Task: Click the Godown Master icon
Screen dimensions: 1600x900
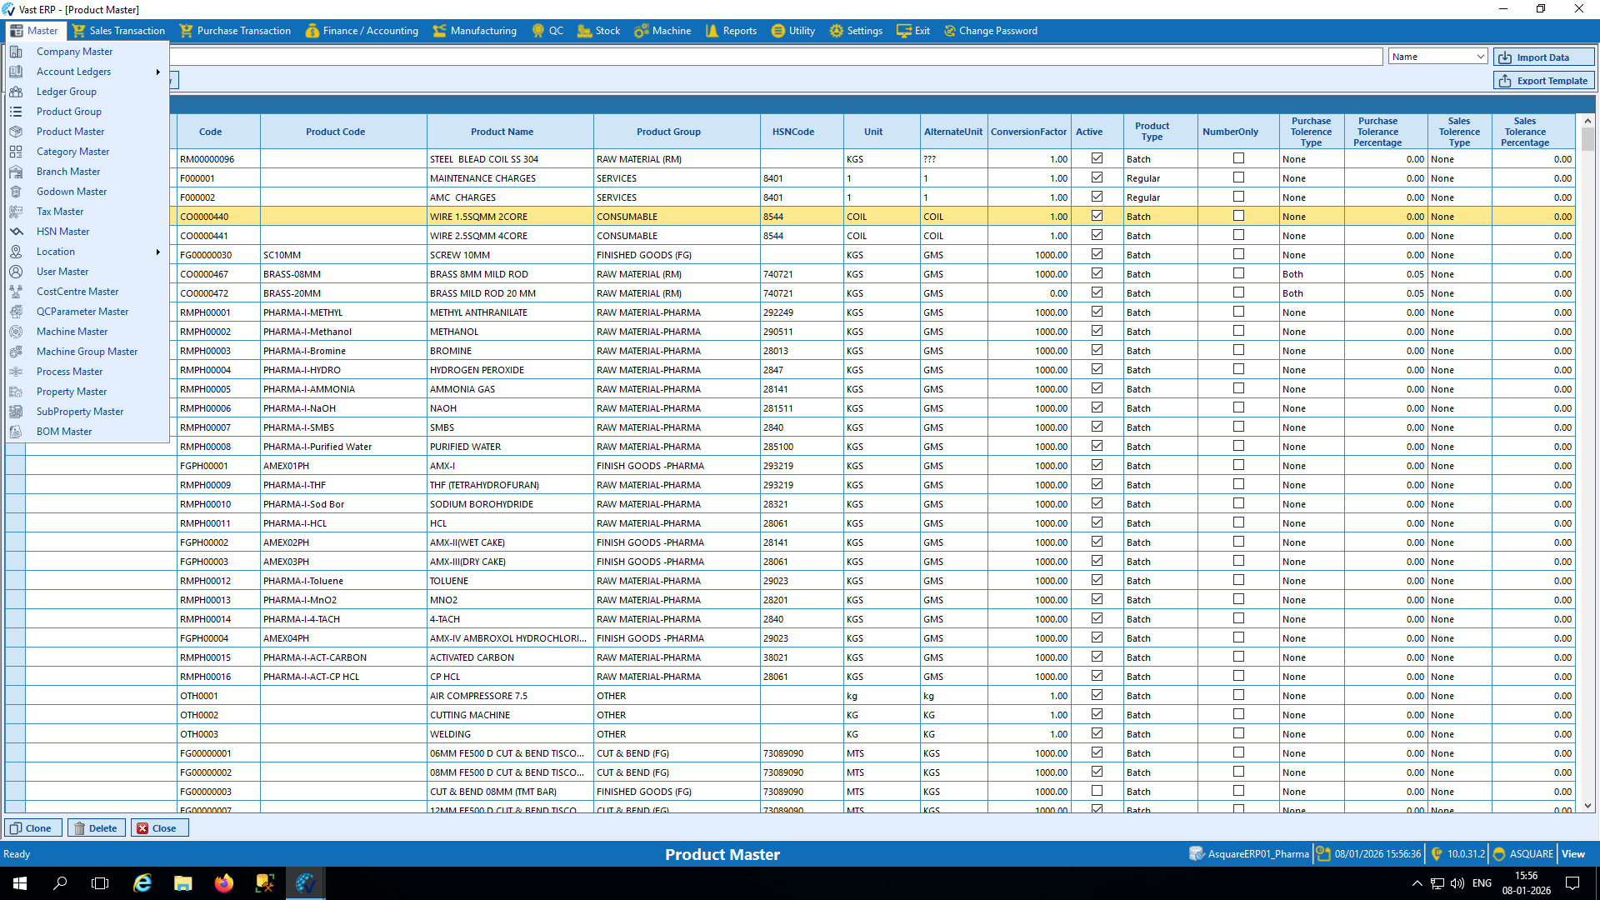Action: point(16,192)
